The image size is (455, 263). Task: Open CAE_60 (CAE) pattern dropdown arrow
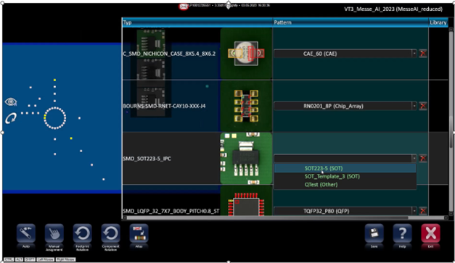[x=414, y=54]
